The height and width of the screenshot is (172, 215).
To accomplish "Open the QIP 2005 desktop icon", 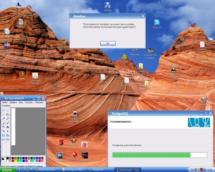I will click(x=124, y=57).
